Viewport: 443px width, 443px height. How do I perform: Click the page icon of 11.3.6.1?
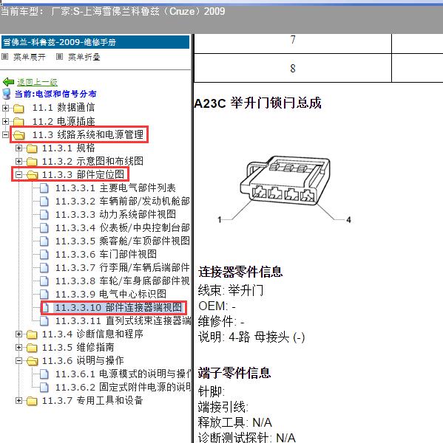(44, 374)
